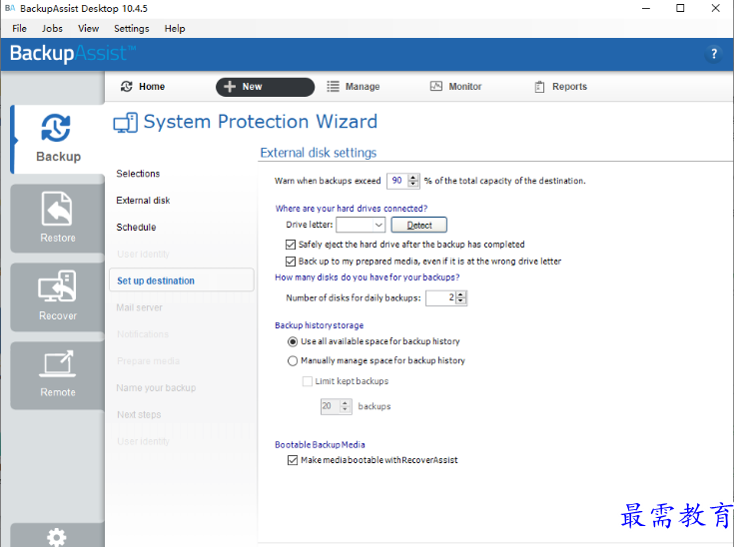742x547 pixels.
Task: Click the Notifications wizard step
Action: tap(143, 334)
